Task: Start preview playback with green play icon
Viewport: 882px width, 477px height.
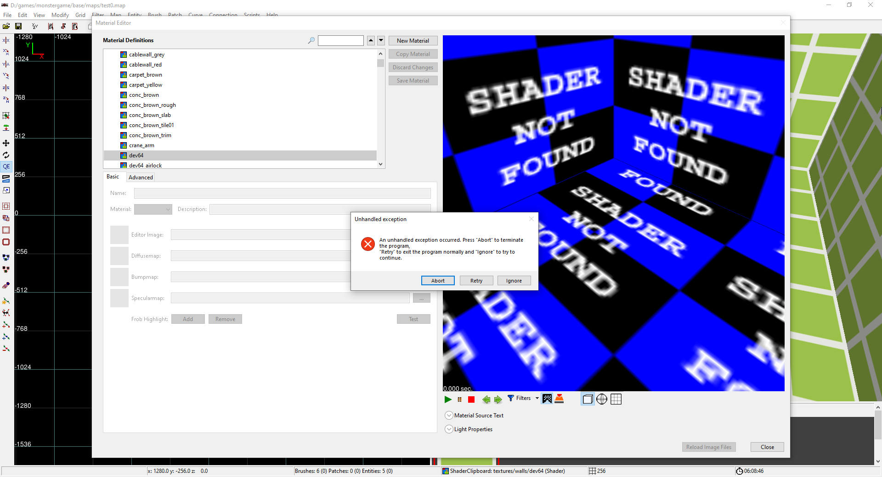Action: 448,399
